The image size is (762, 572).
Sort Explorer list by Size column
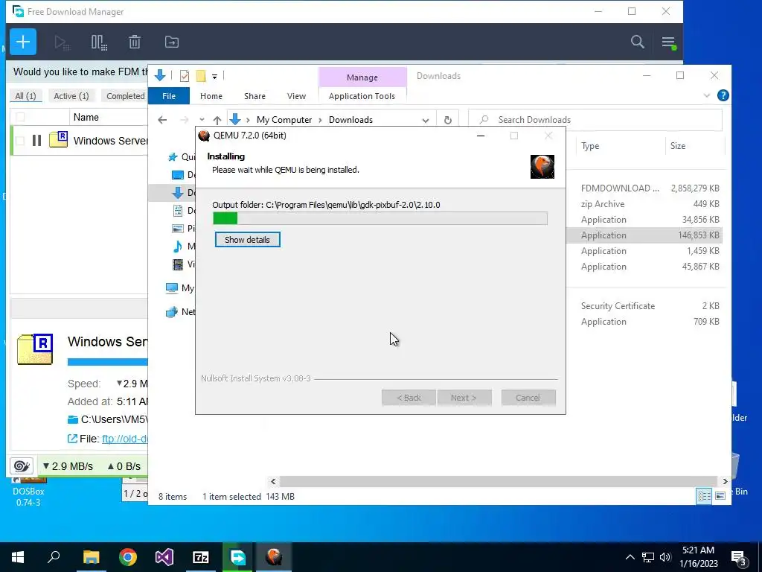tap(678, 146)
